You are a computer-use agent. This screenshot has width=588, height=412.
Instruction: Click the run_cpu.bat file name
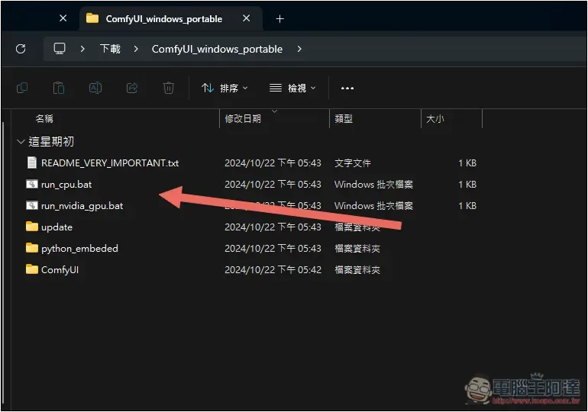click(x=66, y=185)
